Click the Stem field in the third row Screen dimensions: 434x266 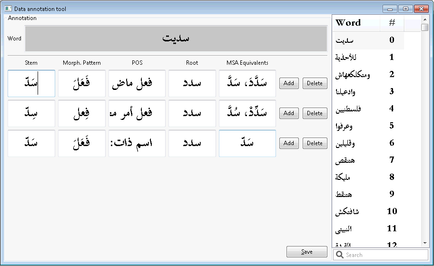tap(31, 143)
